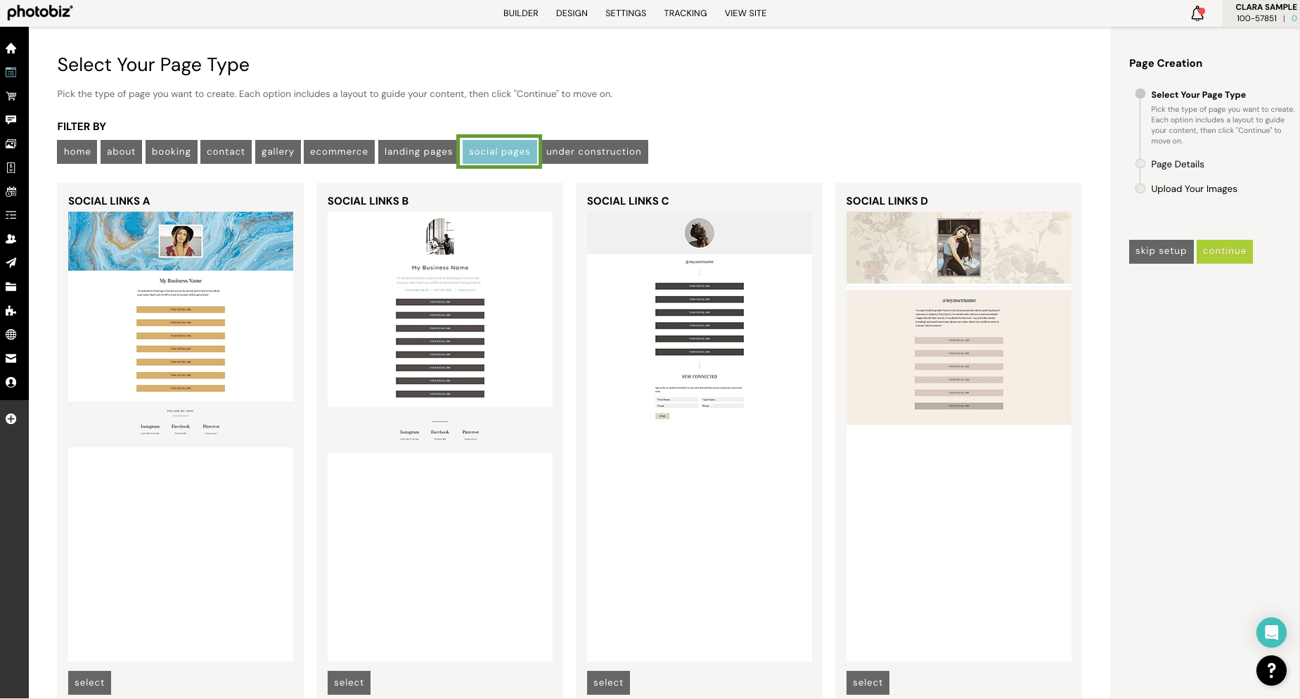This screenshot has width=1300, height=699.
Task: Open the folder files icon in sidebar
Action: pyautogui.click(x=11, y=287)
